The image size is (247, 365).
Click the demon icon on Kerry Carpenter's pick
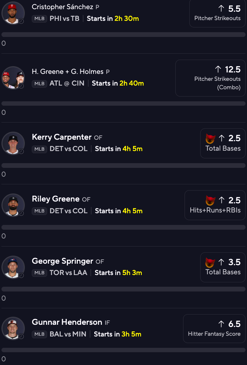tap(210, 139)
